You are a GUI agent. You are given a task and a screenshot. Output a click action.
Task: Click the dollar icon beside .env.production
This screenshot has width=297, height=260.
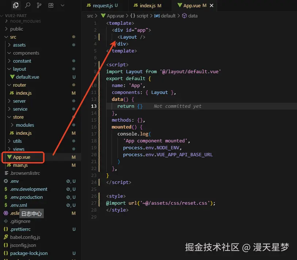6,197
